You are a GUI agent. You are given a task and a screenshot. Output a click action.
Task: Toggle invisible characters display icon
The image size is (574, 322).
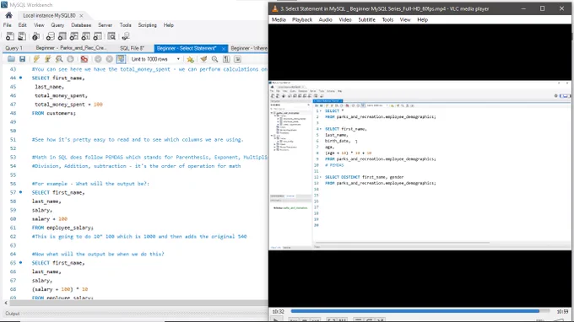[226, 59]
